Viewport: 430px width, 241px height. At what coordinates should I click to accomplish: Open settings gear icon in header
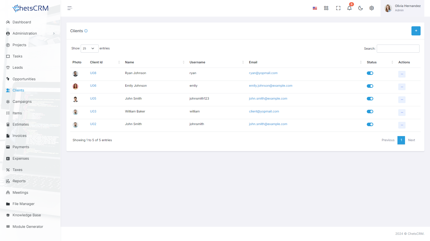coord(372,8)
